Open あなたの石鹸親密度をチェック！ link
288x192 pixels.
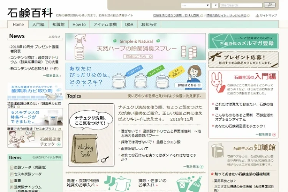(x=240, y=126)
